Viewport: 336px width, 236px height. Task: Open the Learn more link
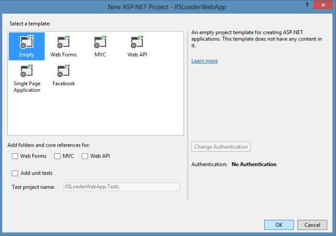coord(204,61)
